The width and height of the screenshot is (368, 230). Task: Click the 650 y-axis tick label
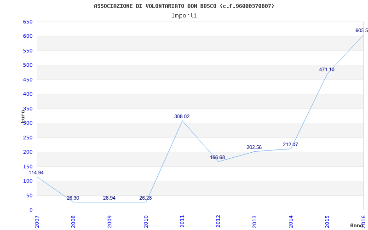(28, 22)
